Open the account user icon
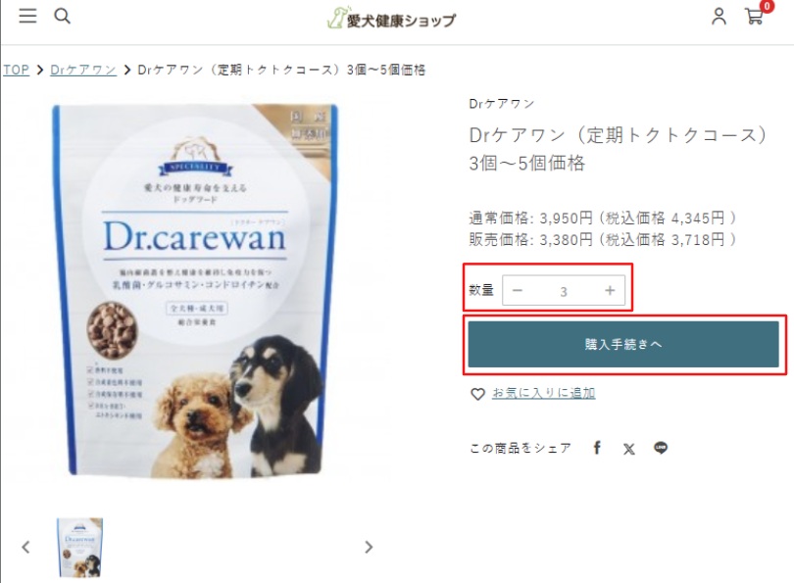Viewport: 794px width, 583px height. click(x=719, y=17)
